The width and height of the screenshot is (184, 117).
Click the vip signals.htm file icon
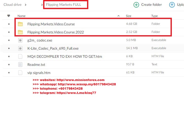point(20,73)
